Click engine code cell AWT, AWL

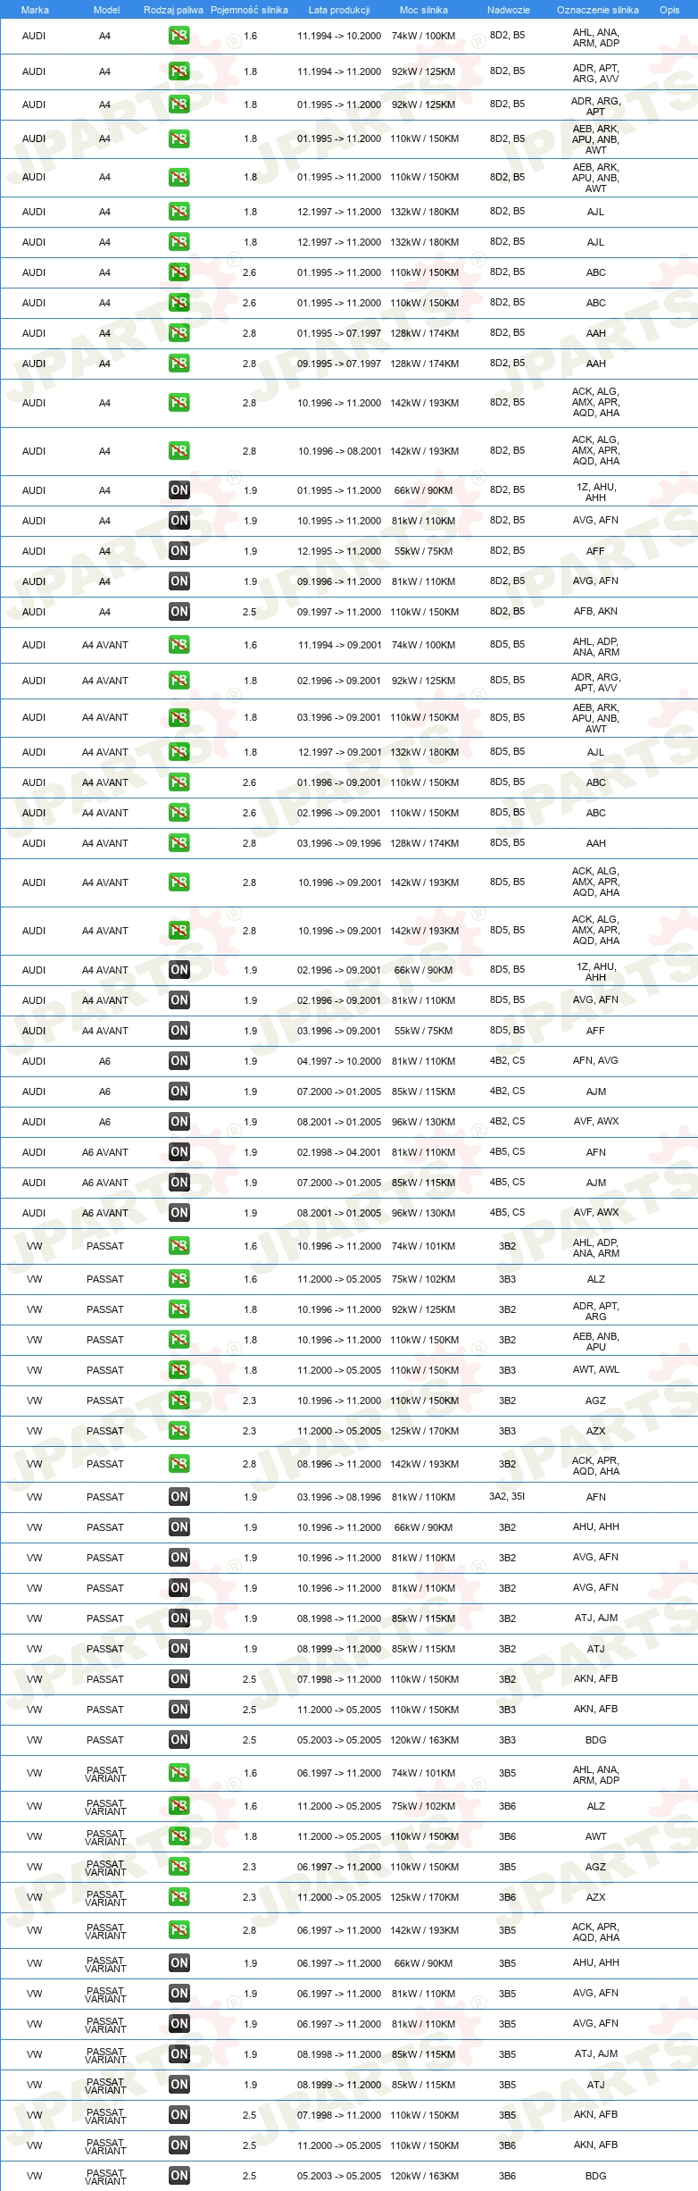point(596,1369)
